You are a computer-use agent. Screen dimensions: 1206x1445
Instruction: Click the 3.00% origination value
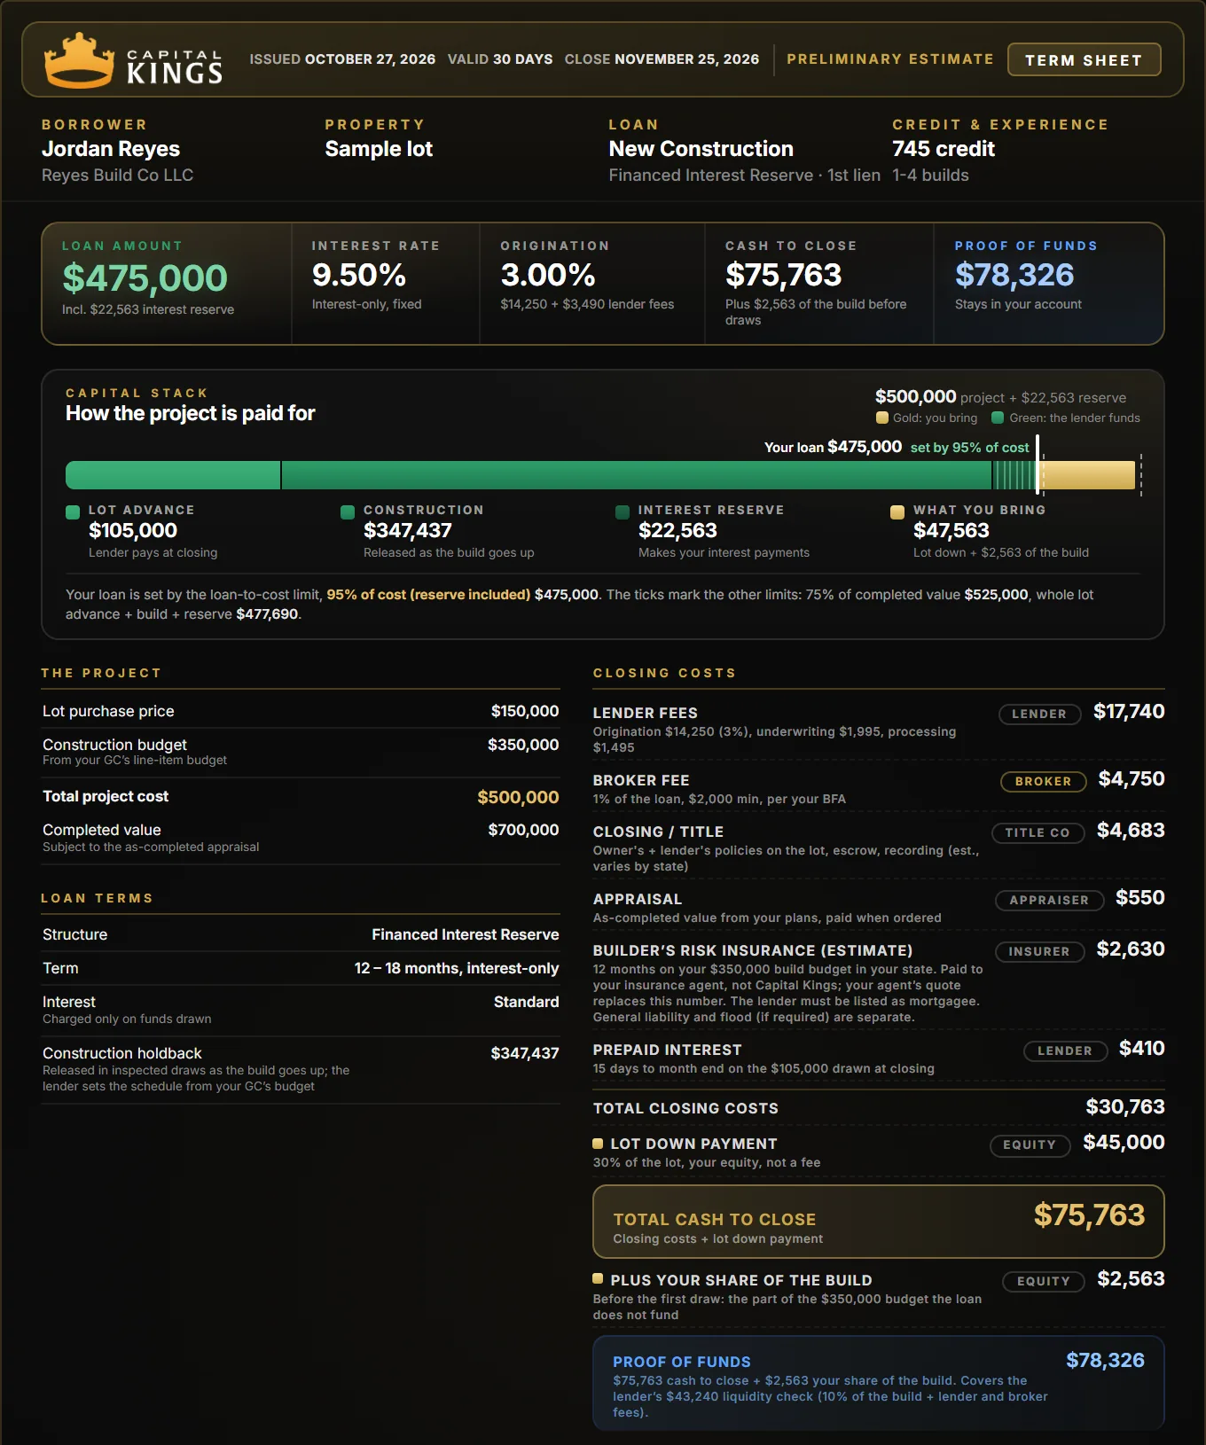[548, 275]
